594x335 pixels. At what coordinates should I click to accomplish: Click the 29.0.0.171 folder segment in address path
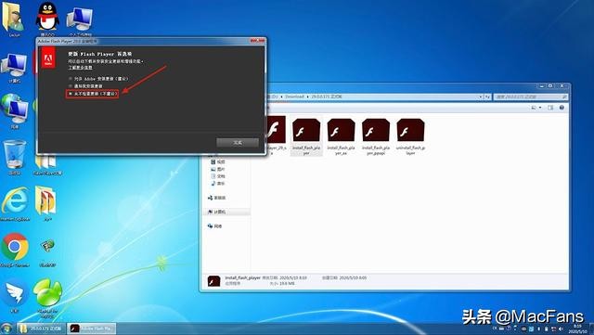[327, 97]
